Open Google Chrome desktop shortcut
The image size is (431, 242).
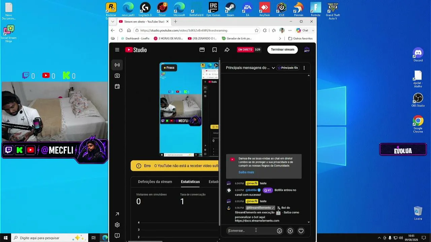[418, 124]
